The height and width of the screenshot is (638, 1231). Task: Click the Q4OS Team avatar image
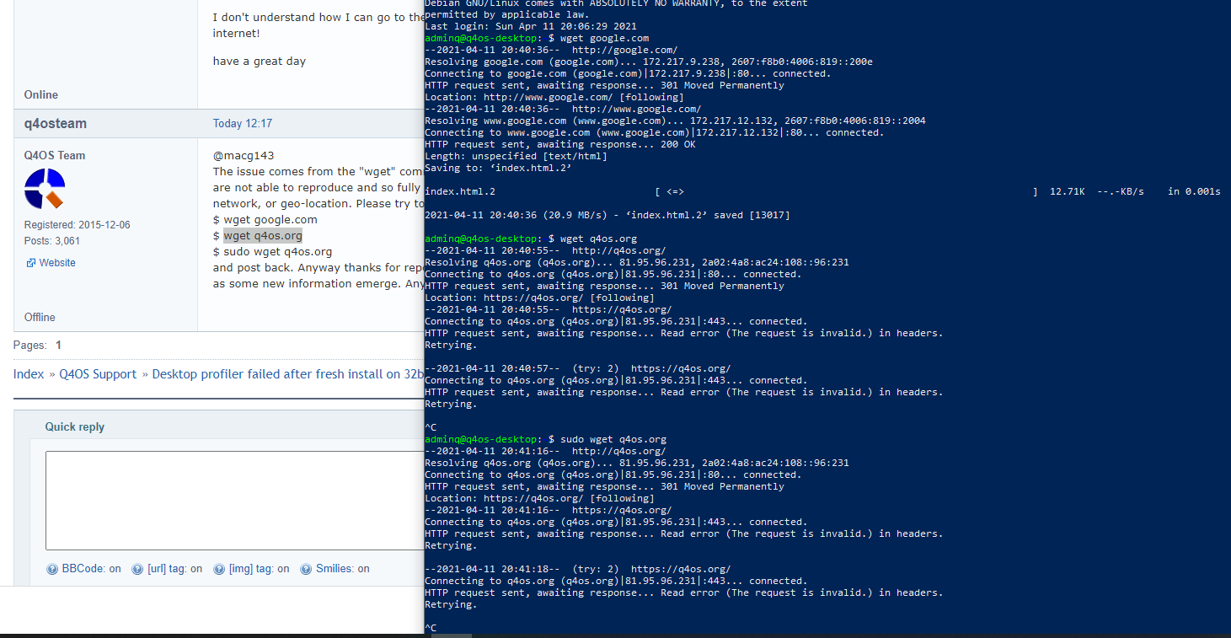click(45, 189)
